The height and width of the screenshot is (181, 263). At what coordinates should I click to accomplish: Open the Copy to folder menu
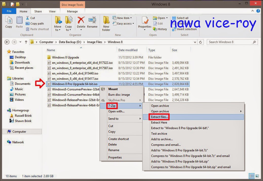tap(68, 24)
